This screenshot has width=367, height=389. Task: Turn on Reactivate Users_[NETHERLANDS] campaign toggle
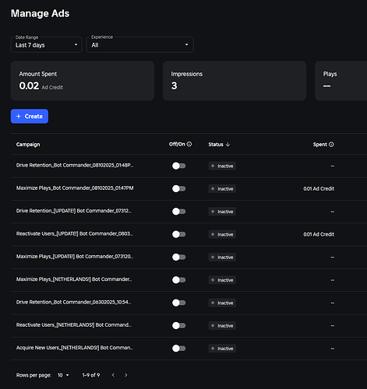(x=179, y=326)
